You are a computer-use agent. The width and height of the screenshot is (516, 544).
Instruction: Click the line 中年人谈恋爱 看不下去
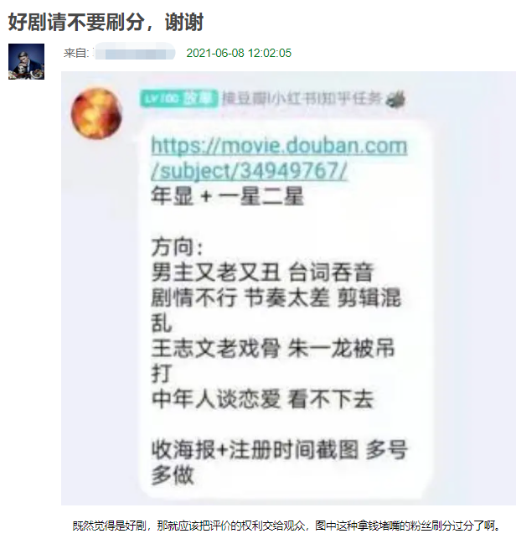coord(262,399)
